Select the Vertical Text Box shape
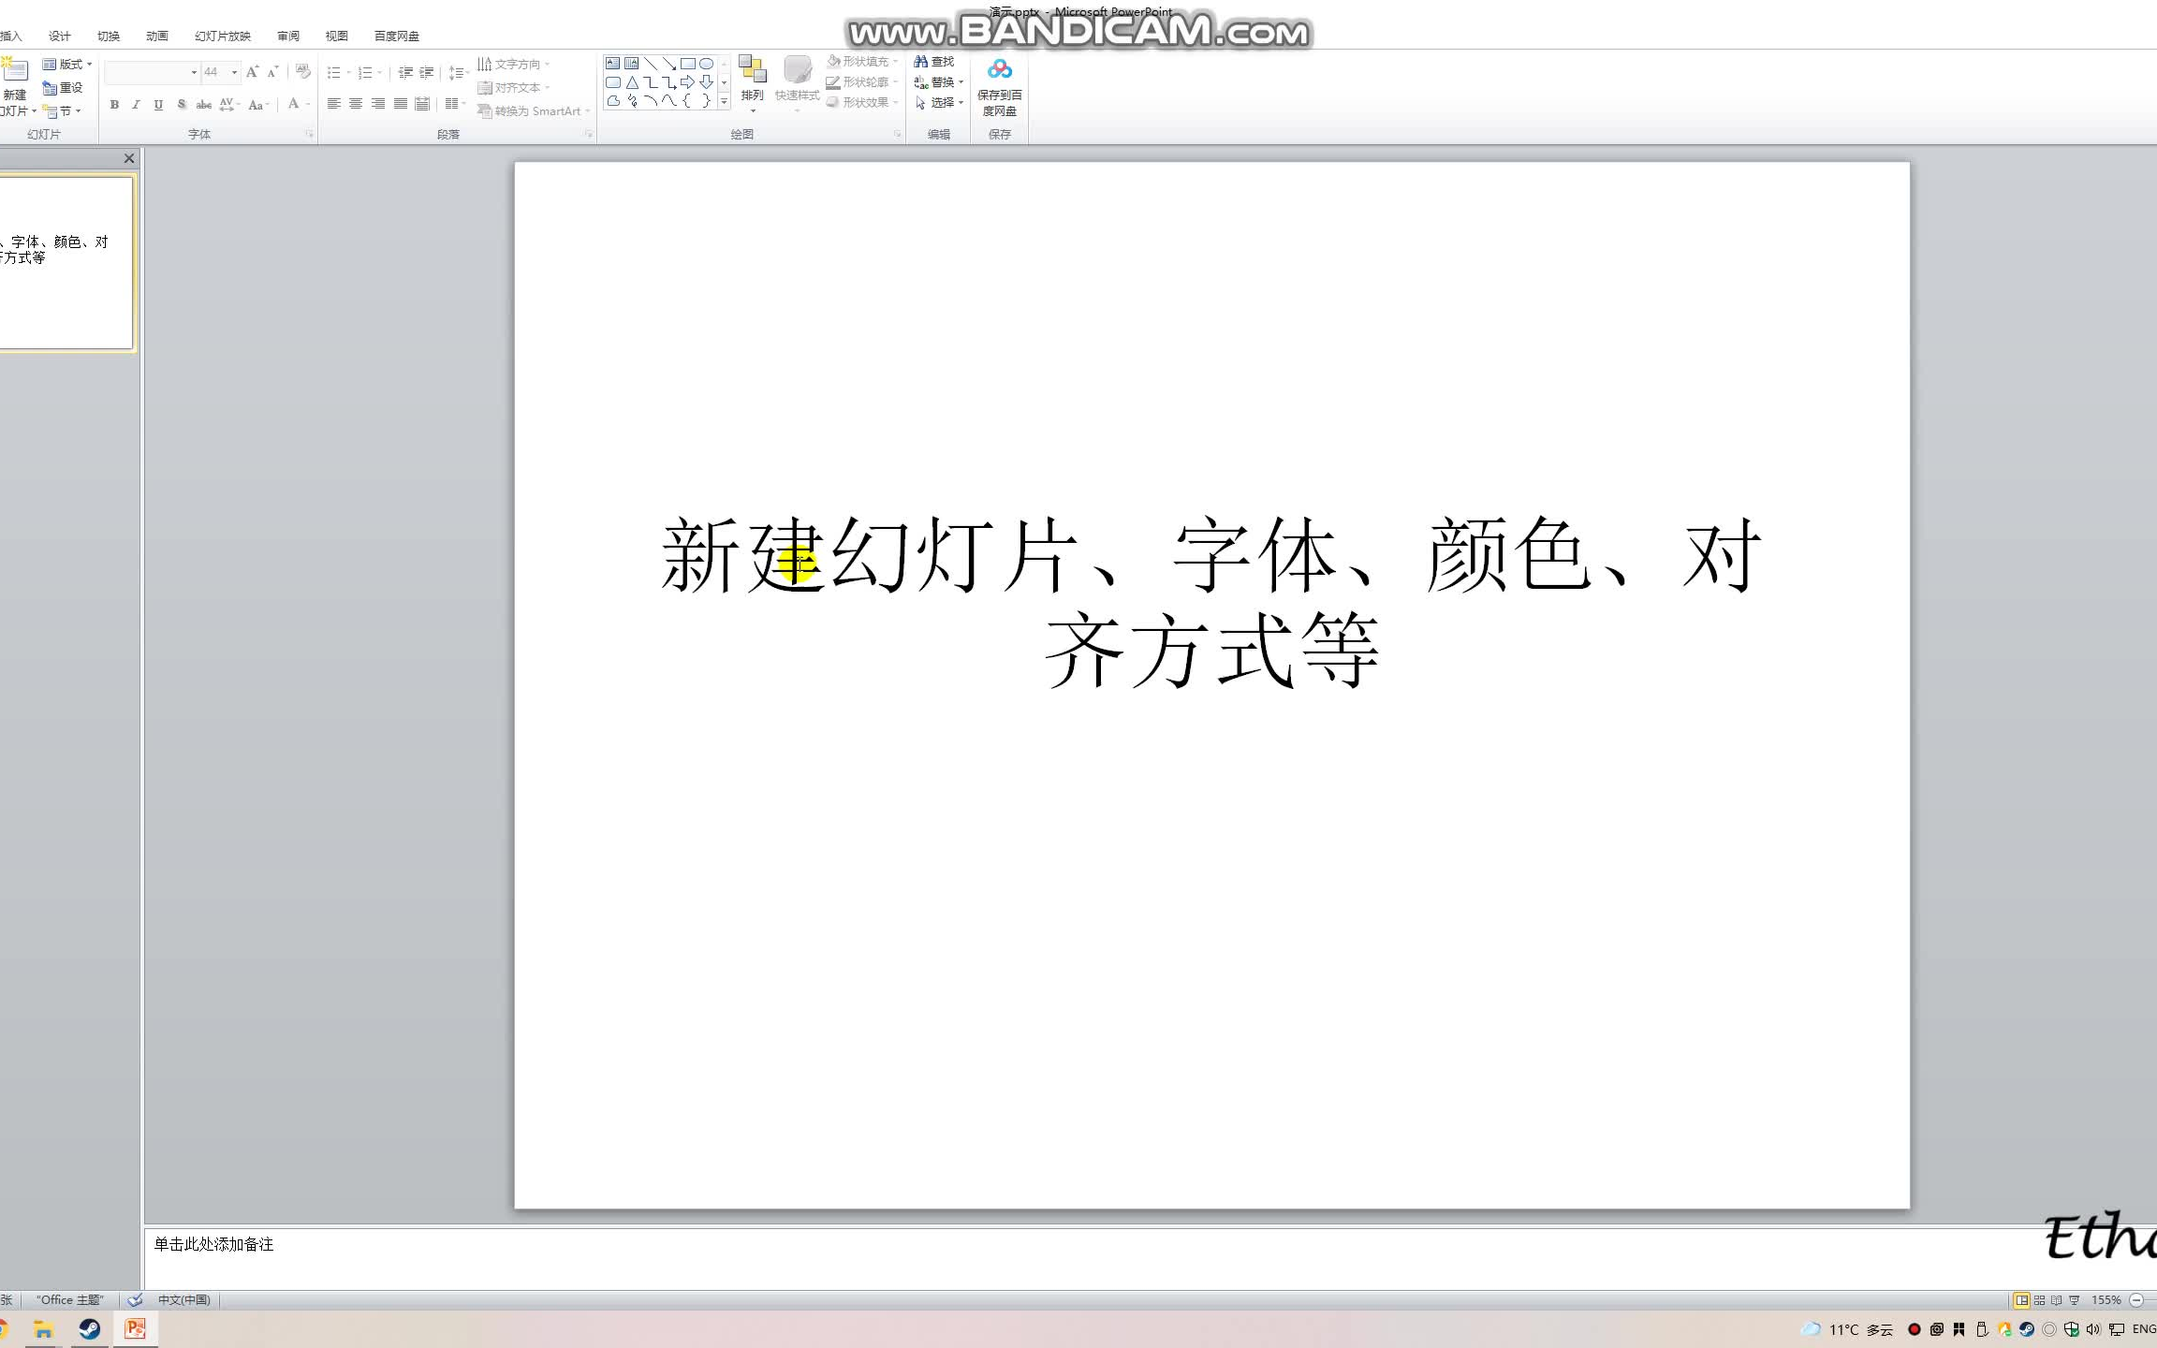 tap(631, 64)
